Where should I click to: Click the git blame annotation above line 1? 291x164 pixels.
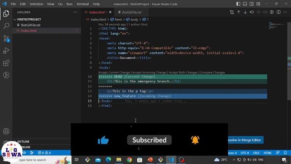coord(123,24)
